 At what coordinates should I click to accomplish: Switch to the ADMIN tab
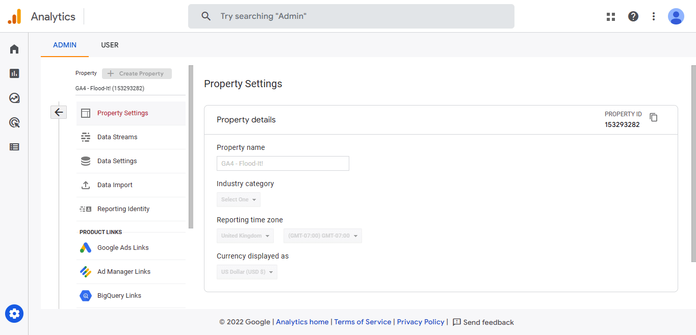[x=65, y=45]
